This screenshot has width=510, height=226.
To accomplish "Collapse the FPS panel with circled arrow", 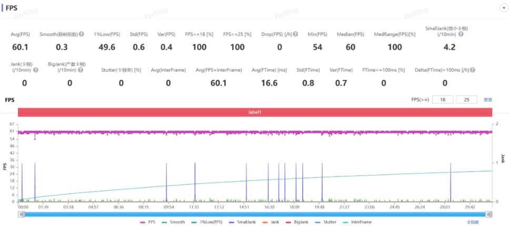I will pyautogui.click(x=504, y=8).
